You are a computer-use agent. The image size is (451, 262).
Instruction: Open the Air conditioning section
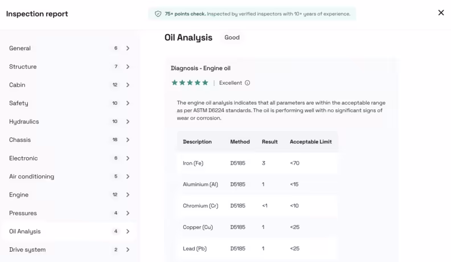31,177
